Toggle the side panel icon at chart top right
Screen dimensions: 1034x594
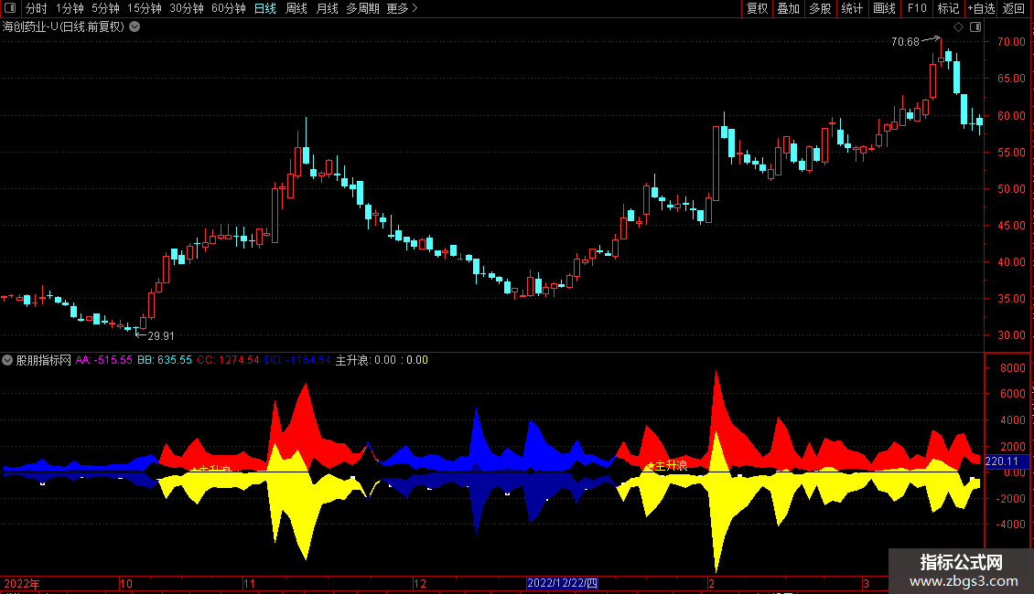(975, 27)
